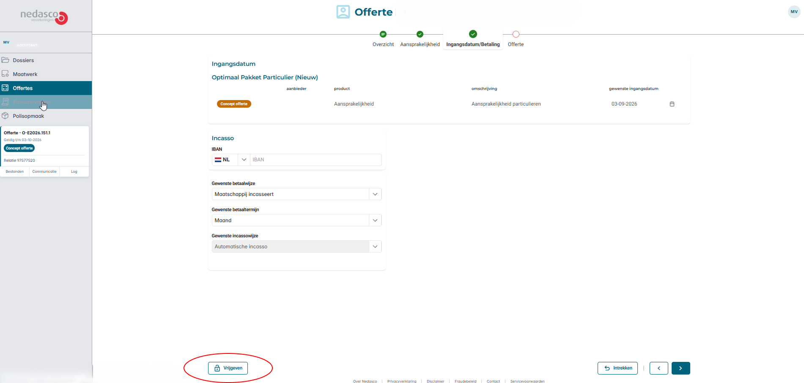Click the Polispmaak box icon
The width and height of the screenshot is (804, 383).
pyautogui.click(x=5, y=116)
